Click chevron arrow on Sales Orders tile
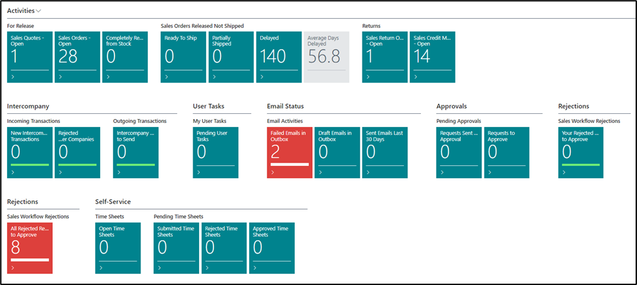The width and height of the screenshot is (637, 285). click(60, 77)
